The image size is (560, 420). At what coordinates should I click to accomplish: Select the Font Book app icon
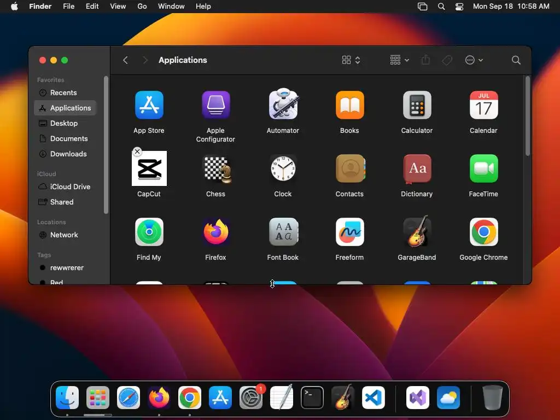[x=283, y=232]
